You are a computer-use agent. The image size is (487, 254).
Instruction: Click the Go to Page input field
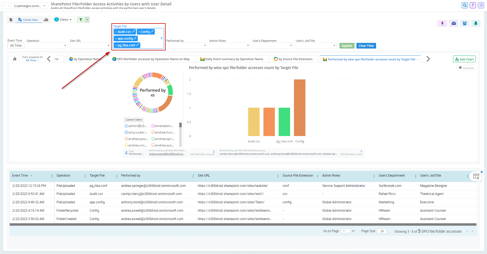pos(345,231)
